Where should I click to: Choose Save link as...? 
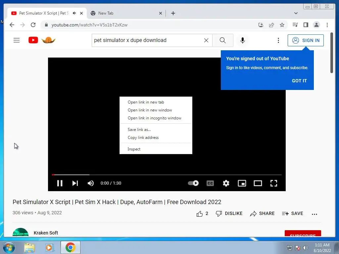[x=156, y=130]
